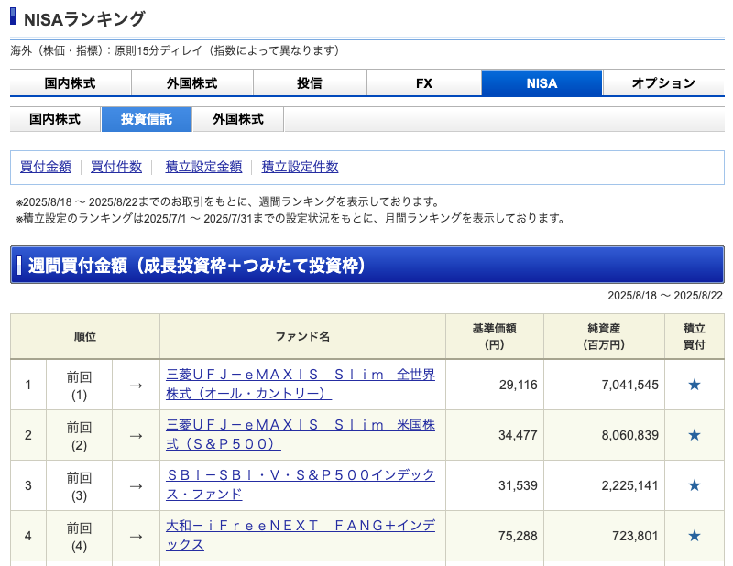Click the 積立買付 column header
This screenshot has height=566, width=733.
point(695,336)
